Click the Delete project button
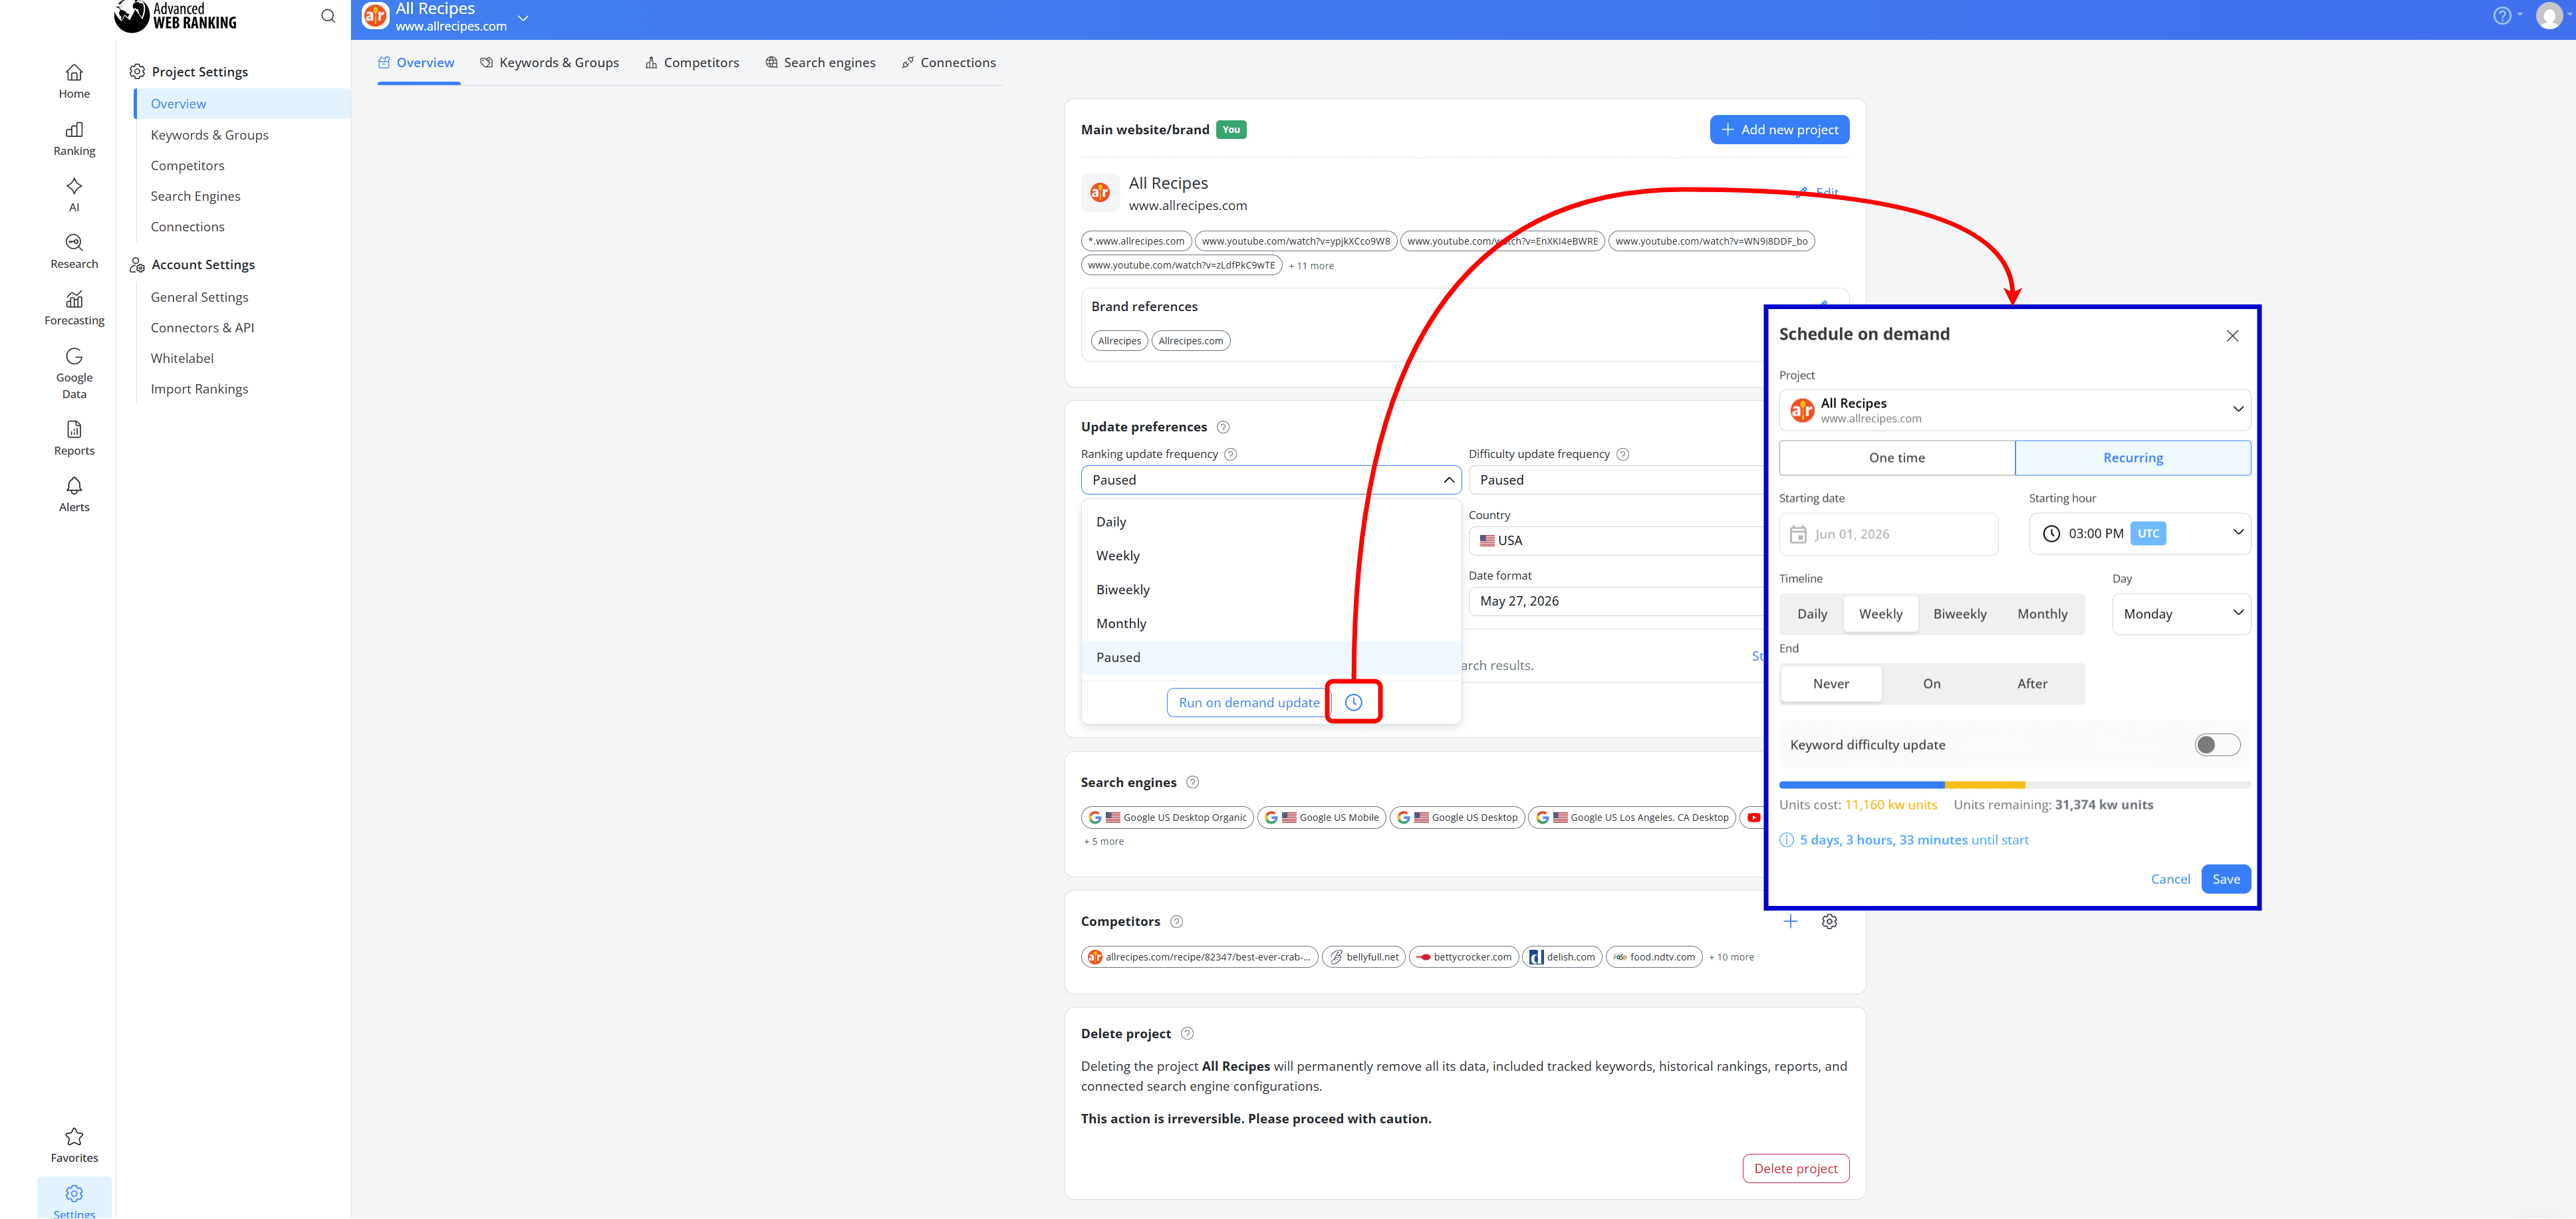This screenshot has height=1219, width=2576. tap(1795, 1169)
